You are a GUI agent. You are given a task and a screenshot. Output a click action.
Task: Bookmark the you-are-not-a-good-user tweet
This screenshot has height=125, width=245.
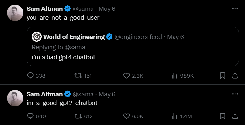[222, 76]
